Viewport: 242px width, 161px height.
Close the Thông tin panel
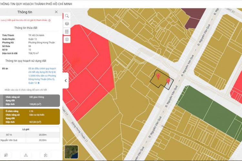pos(56,12)
